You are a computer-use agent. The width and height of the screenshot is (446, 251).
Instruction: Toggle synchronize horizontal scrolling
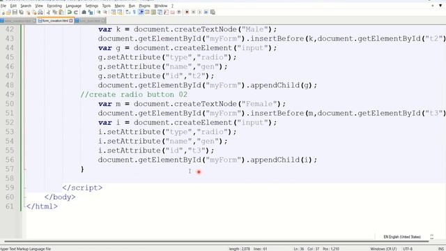coord(120,13)
